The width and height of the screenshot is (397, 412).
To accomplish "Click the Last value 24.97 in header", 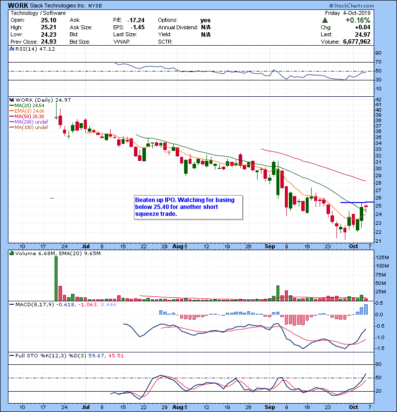I will pos(363,34).
